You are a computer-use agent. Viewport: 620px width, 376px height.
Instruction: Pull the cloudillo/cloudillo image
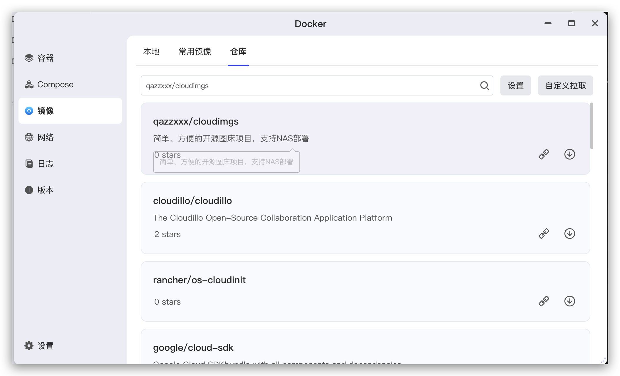(569, 234)
